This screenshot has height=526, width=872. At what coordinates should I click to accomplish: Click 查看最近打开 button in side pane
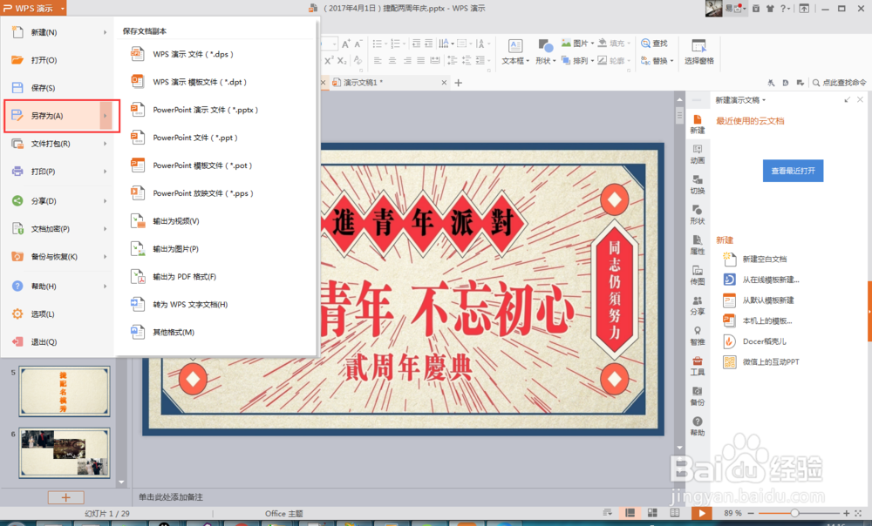coord(793,171)
